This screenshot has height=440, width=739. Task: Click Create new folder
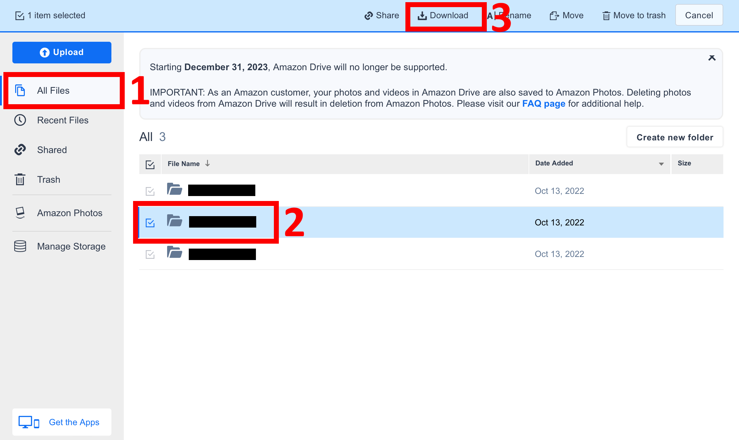coord(675,137)
